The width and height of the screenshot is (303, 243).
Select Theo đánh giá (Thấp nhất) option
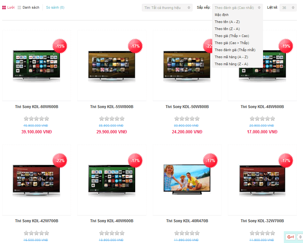click(235, 50)
